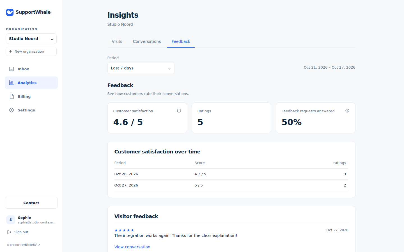The width and height of the screenshot is (404, 252).
Task: Go to Analytics in the sidebar
Action: pos(31,83)
